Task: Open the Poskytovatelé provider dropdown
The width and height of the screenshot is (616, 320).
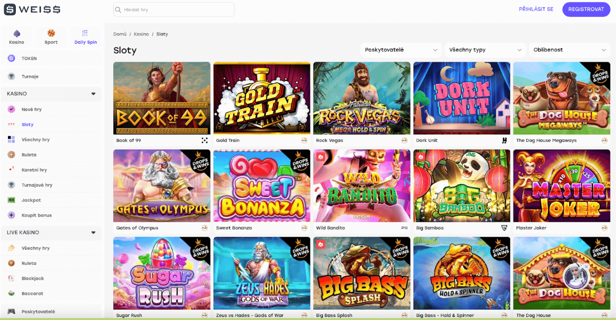Action: 401,50
